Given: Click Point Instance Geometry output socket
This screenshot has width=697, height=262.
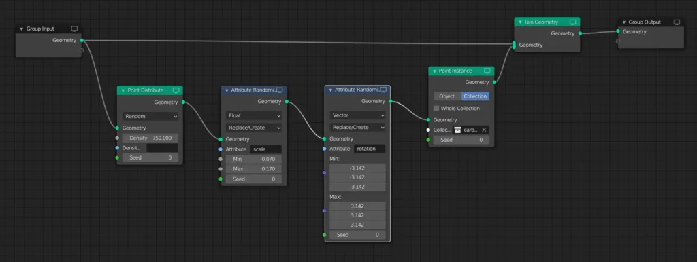Looking at the screenshot, I should 494,82.
